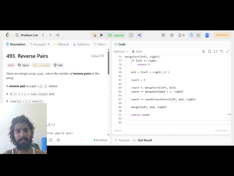
Task: Click code line 89 merge call
Action: [x=149, y=107]
